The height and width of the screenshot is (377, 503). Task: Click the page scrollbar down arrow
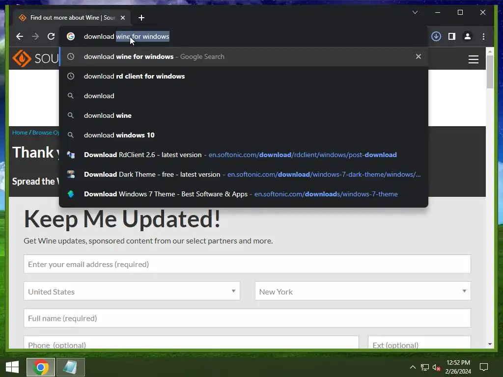pyautogui.click(x=490, y=344)
